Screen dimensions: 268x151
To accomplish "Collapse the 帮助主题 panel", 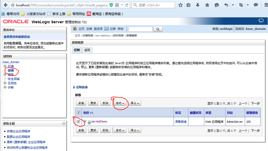I will pos(64,123).
